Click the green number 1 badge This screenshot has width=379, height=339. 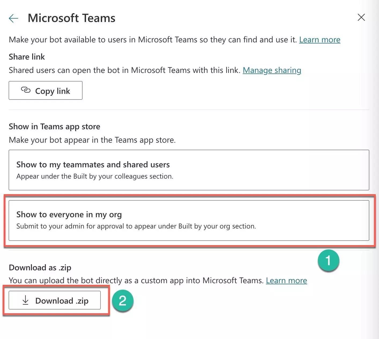click(x=328, y=261)
